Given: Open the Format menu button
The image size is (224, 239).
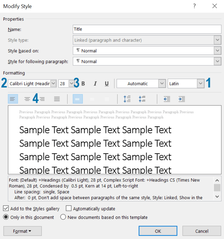Looking at the screenshot, I should click(22, 231).
